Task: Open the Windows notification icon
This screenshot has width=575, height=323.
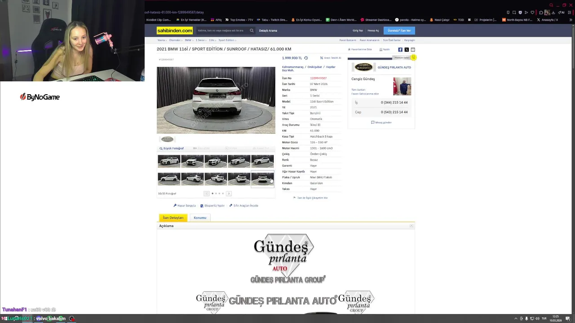Action: 568,319
